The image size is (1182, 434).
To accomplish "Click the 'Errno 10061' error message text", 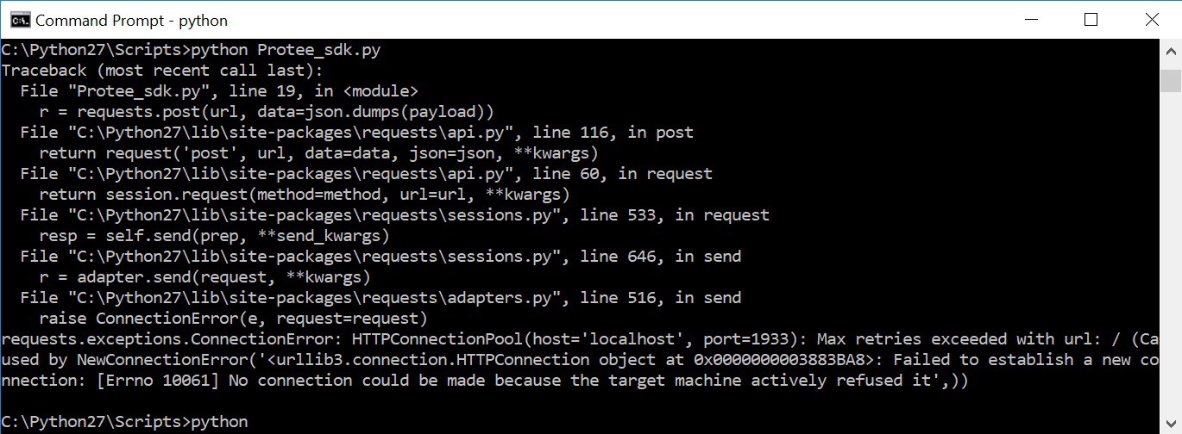I will [152, 381].
